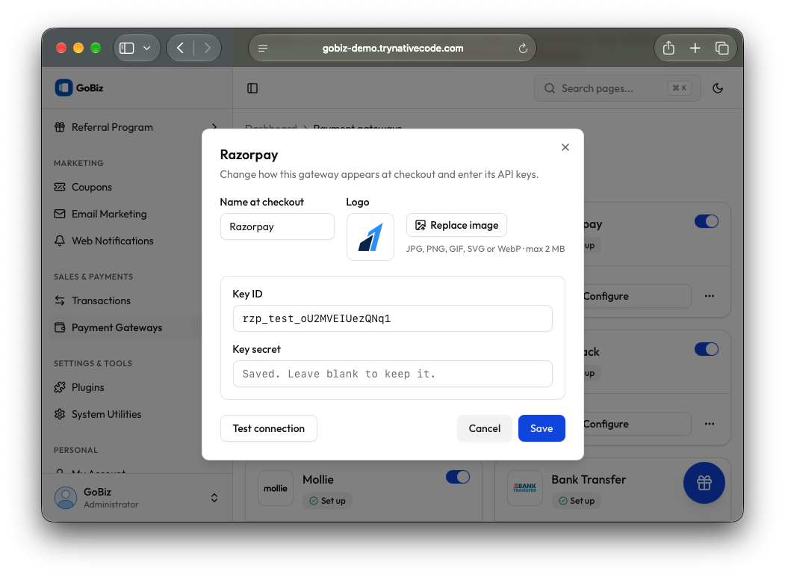Click the Bank Transfer card title
This screenshot has width=785, height=577.
(589, 480)
